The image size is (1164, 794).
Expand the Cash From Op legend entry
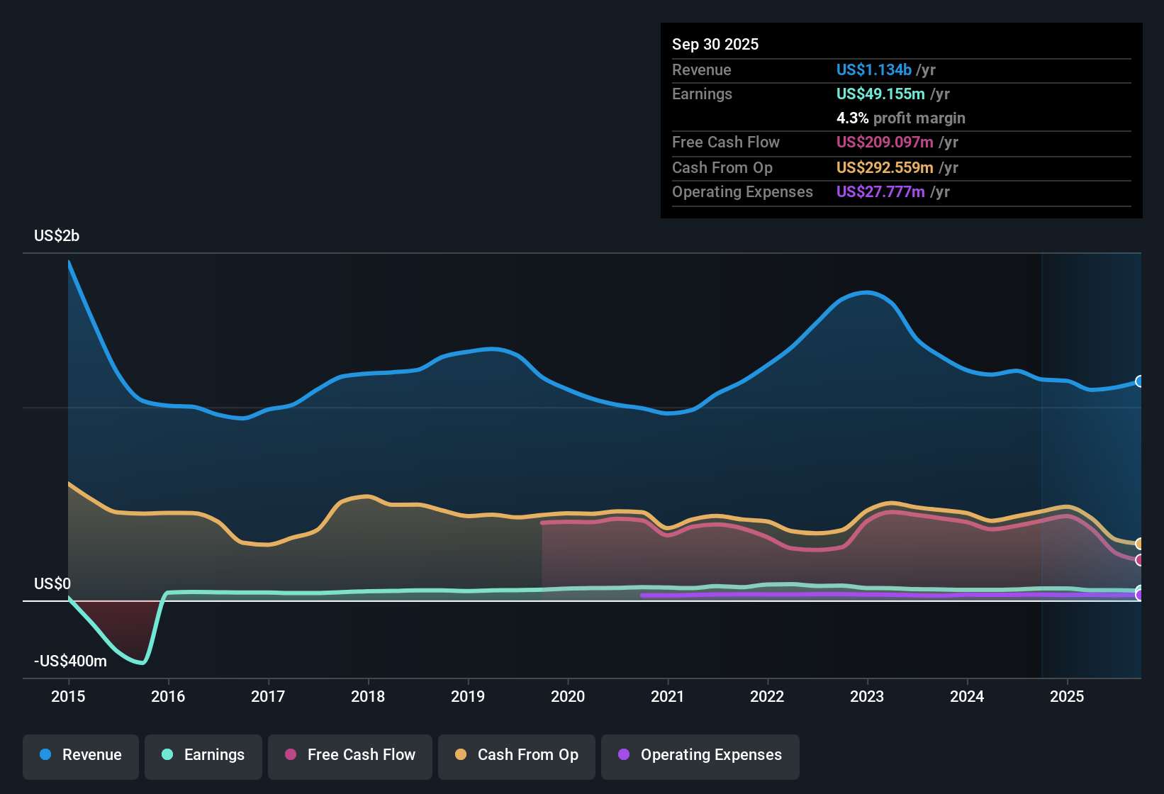(516, 755)
